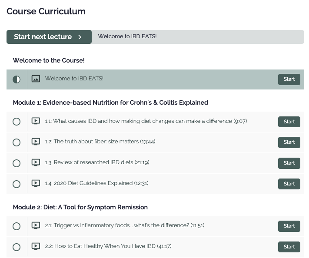Click the video icon for 2.2 How to Eat Healthy
The image size is (309, 258).
click(36, 246)
